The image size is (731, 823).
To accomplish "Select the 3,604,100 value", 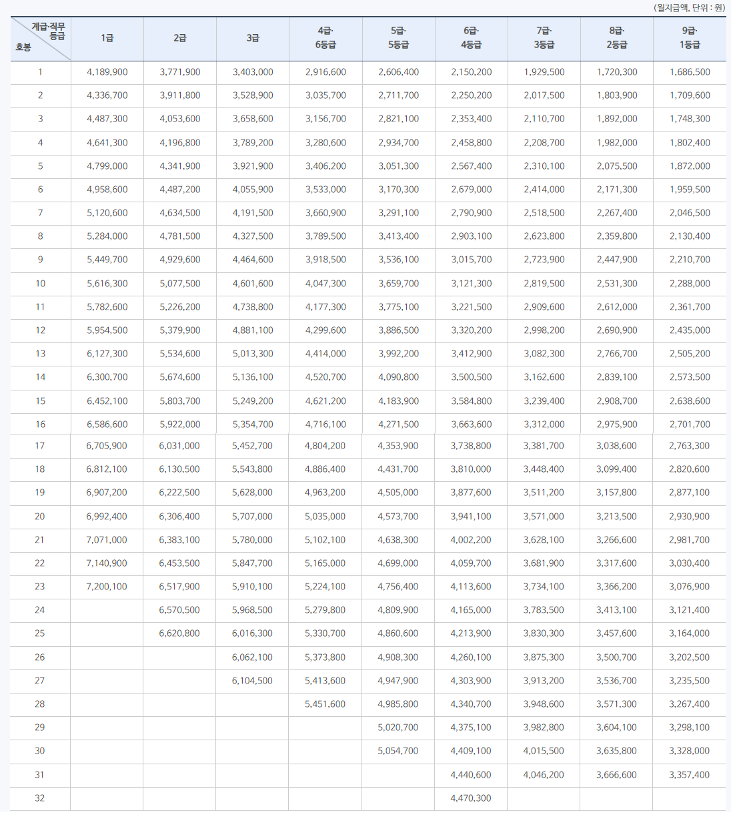I will 616,728.
